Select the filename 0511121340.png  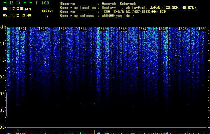17,9
